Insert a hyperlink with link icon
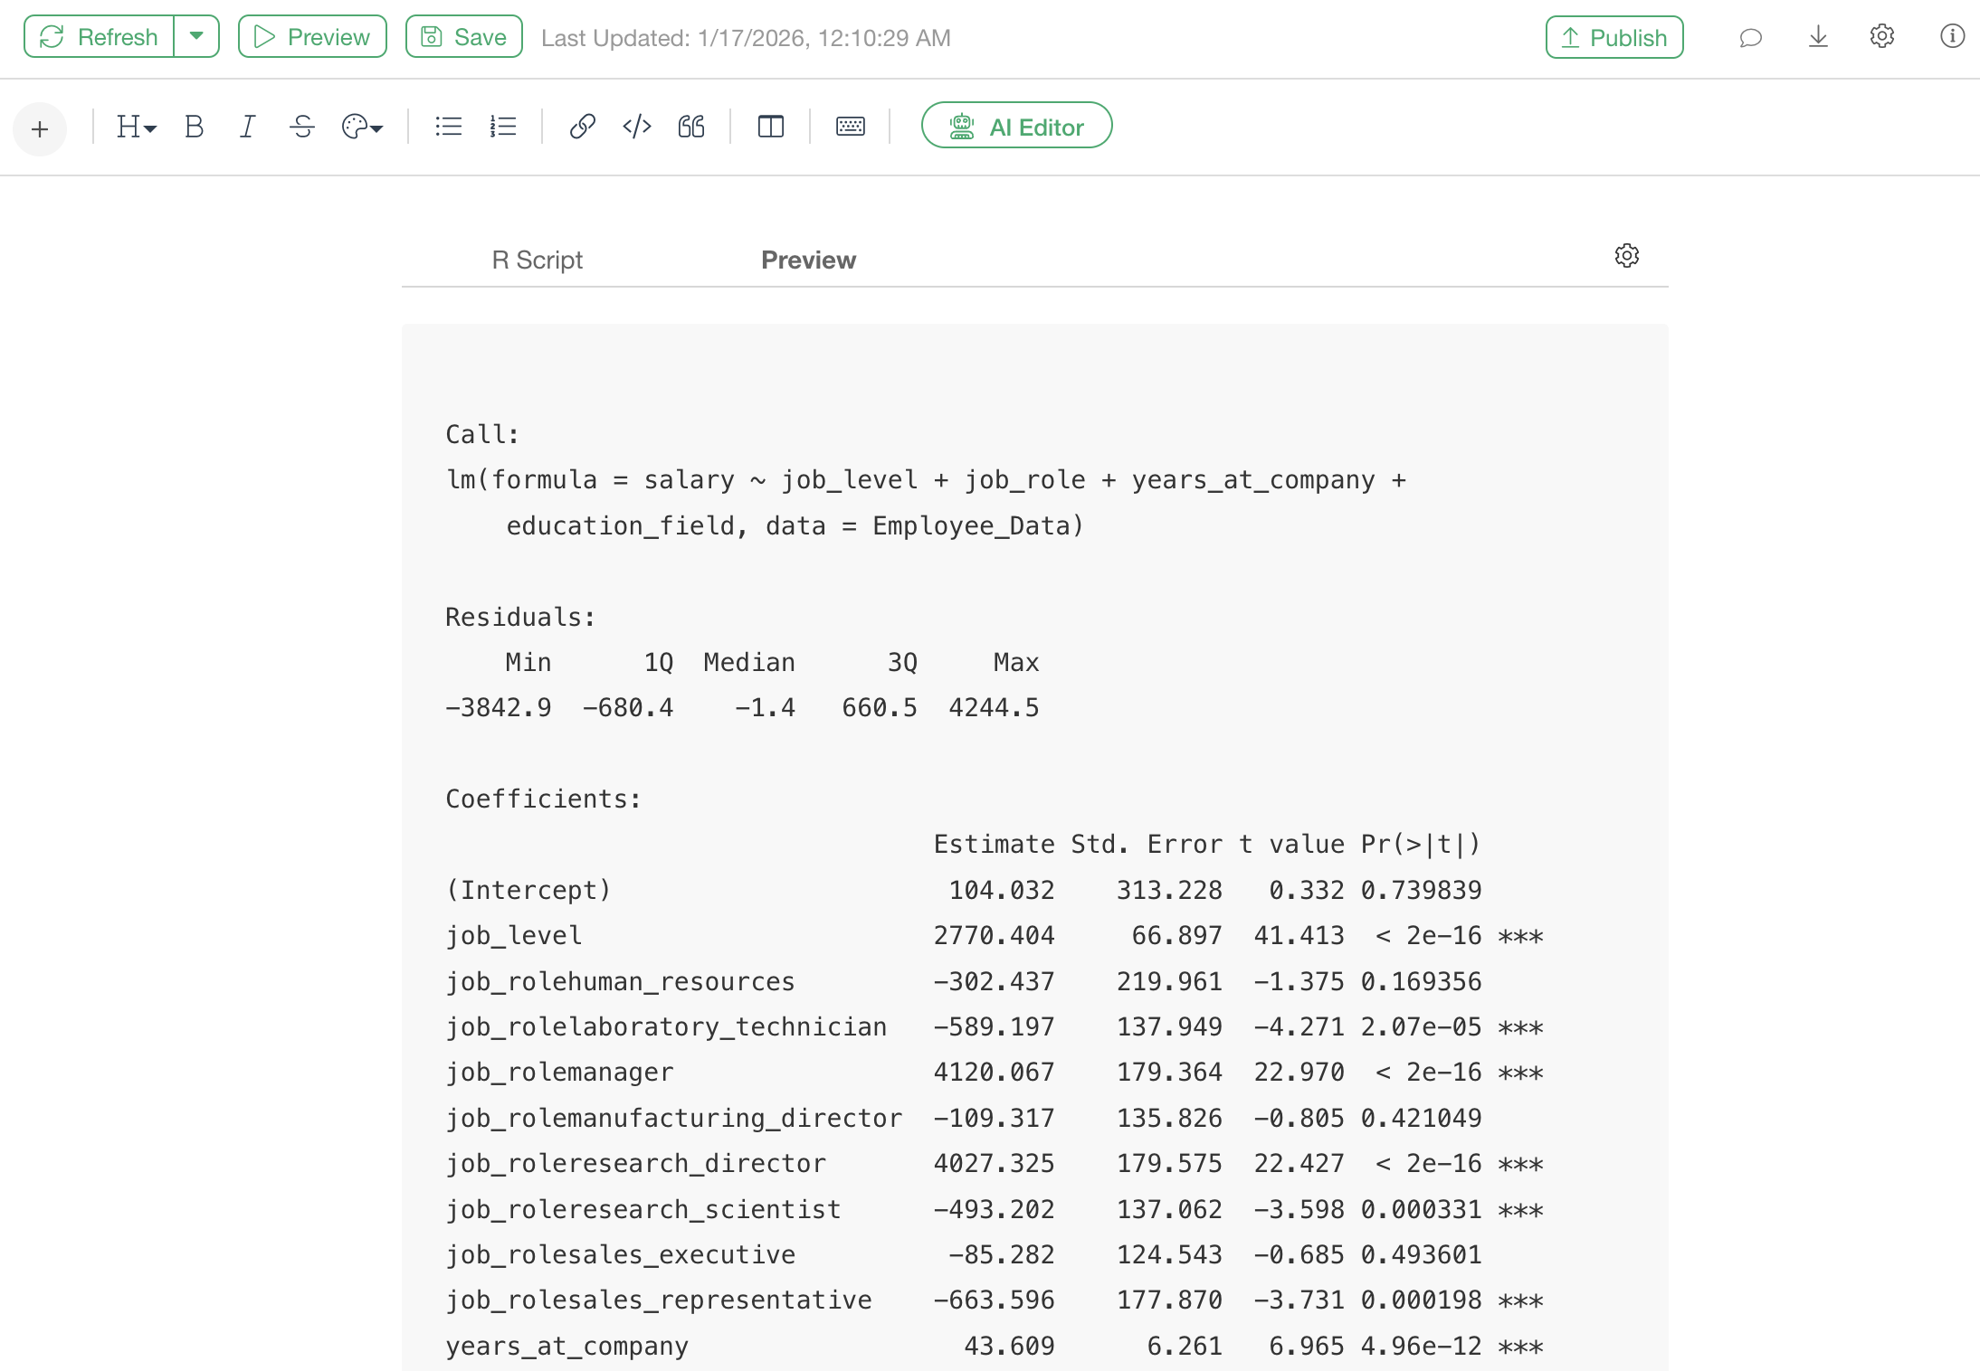The image size is (1980, 1371). [582, 127]
